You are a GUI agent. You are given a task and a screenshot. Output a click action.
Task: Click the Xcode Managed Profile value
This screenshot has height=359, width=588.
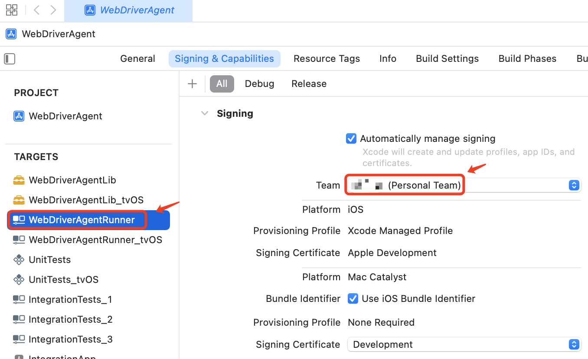pyautogui.click(x=400, y=231)
